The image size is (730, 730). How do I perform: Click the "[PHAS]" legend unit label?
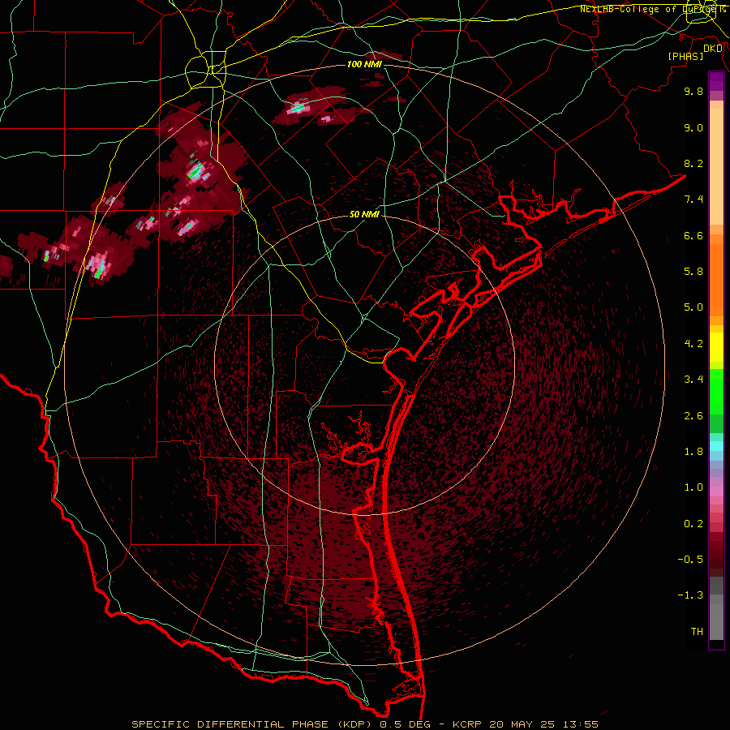point(685,56)
